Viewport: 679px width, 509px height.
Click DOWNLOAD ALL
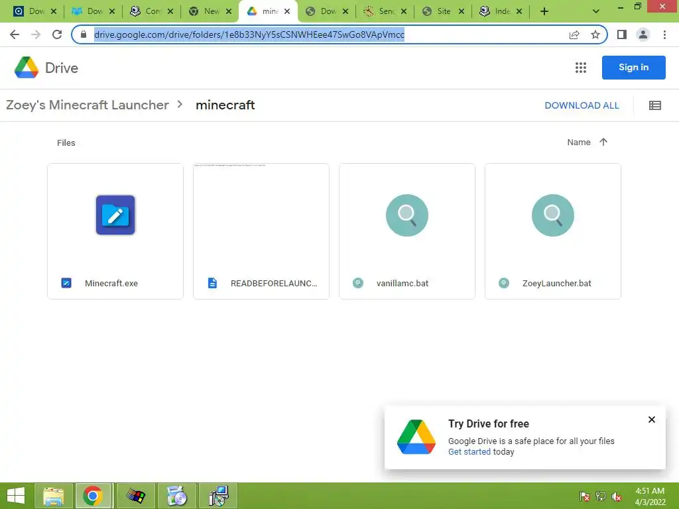coord(582,105)
